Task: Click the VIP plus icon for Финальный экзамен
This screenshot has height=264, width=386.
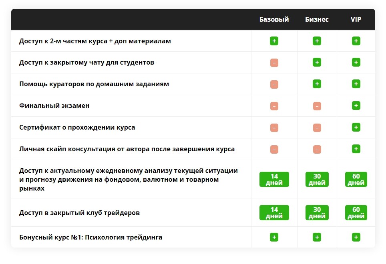Action: pos(356,106)
